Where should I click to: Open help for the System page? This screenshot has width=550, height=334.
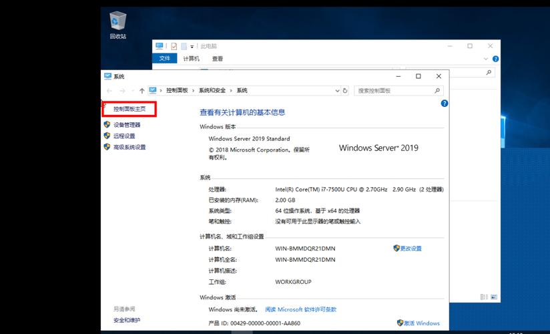(445, 104)
